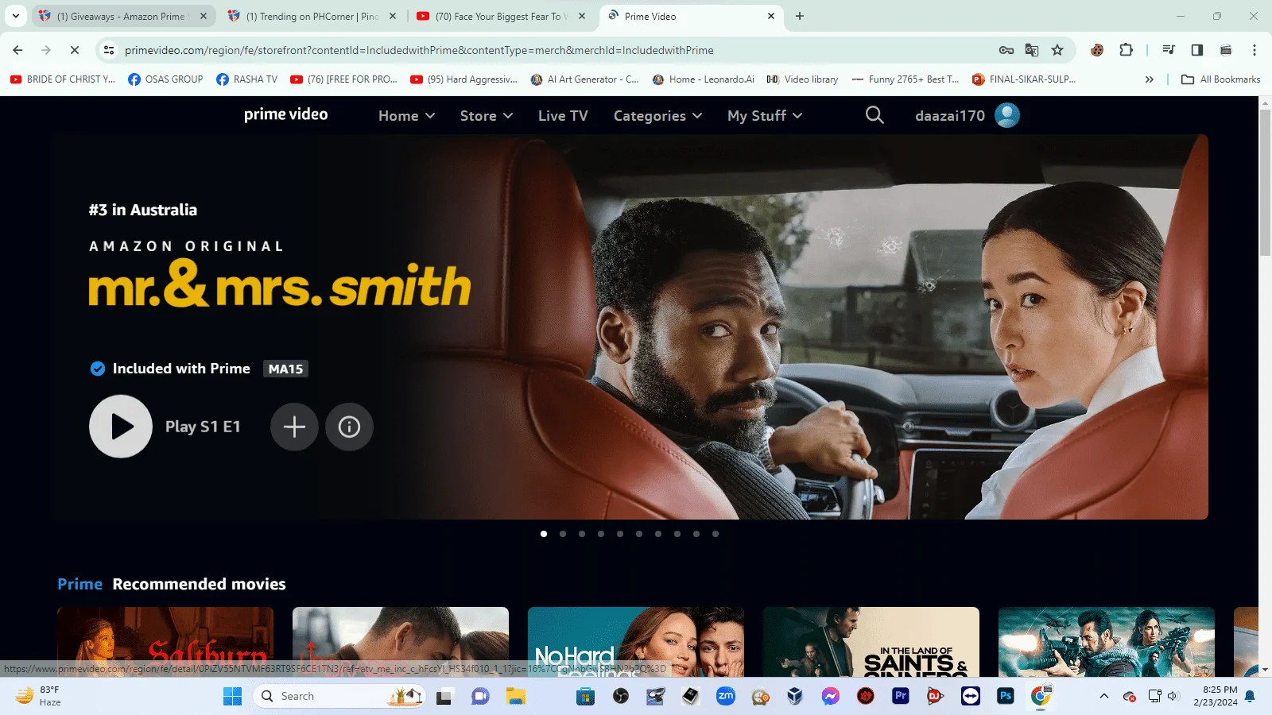This screenshot has width=1272, height=715.
Task: Go back in browser history
Action: [x=17, y=50]
